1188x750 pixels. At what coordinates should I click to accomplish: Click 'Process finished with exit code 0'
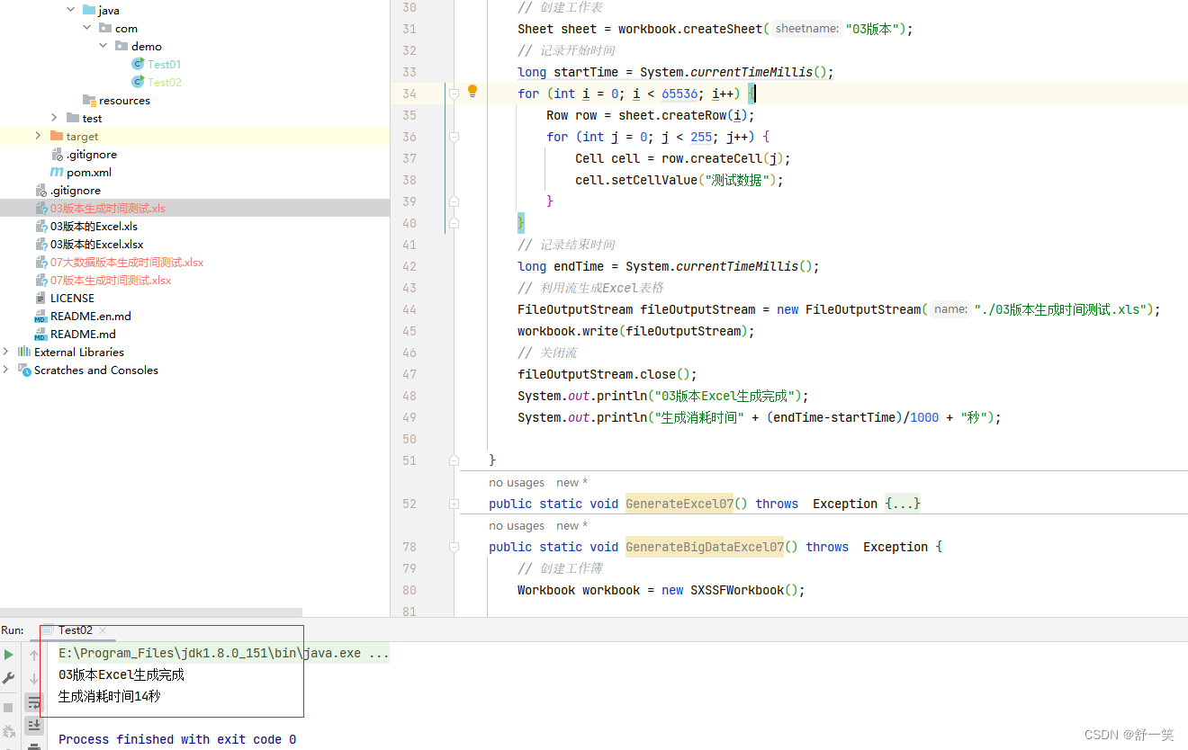click(177, 739)
